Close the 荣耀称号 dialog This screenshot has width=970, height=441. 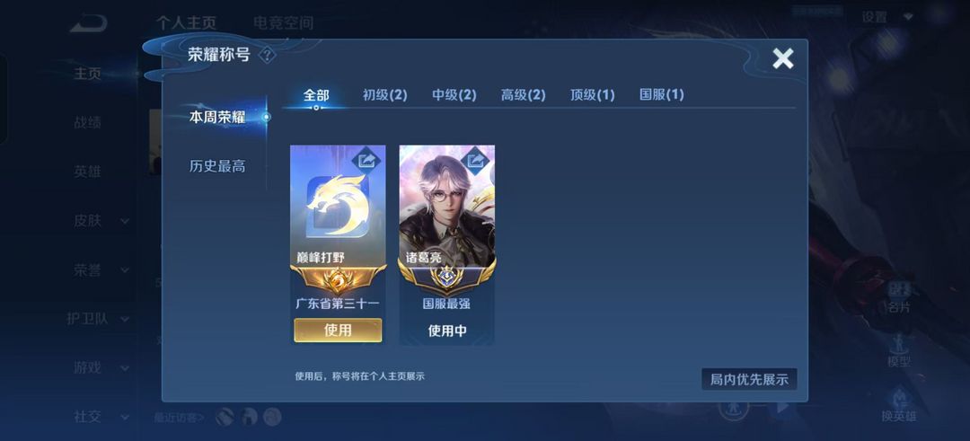(x=782, y=58)
